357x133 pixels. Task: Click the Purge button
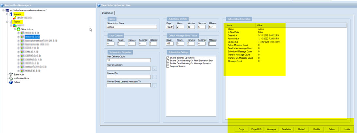click(x=241, y=129)
